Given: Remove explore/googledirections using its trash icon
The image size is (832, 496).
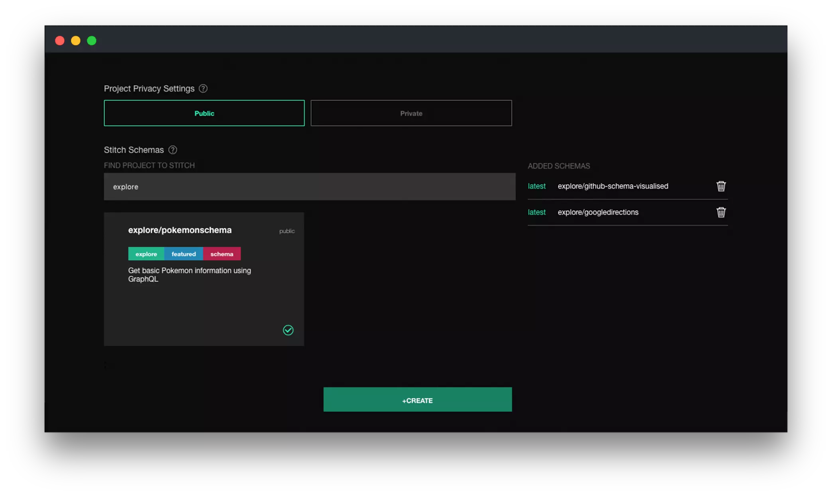Looking at the screenshot, I should click(721, 212).
